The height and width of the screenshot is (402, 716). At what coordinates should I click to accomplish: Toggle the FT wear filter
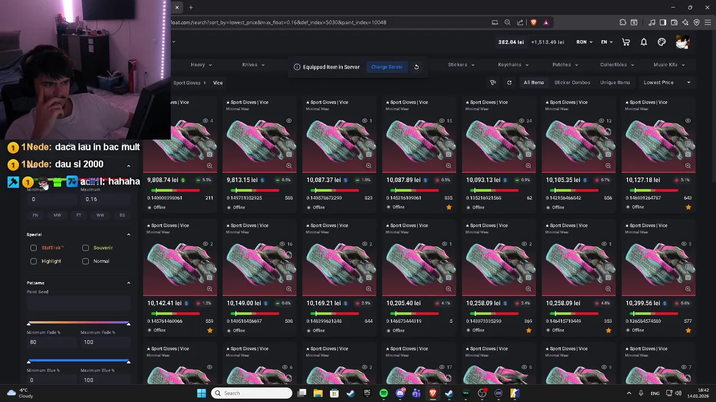click(78, 215)
